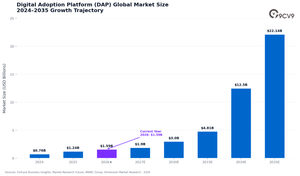
Task: Click the $0.76B value label
Action: coord(40,151)
